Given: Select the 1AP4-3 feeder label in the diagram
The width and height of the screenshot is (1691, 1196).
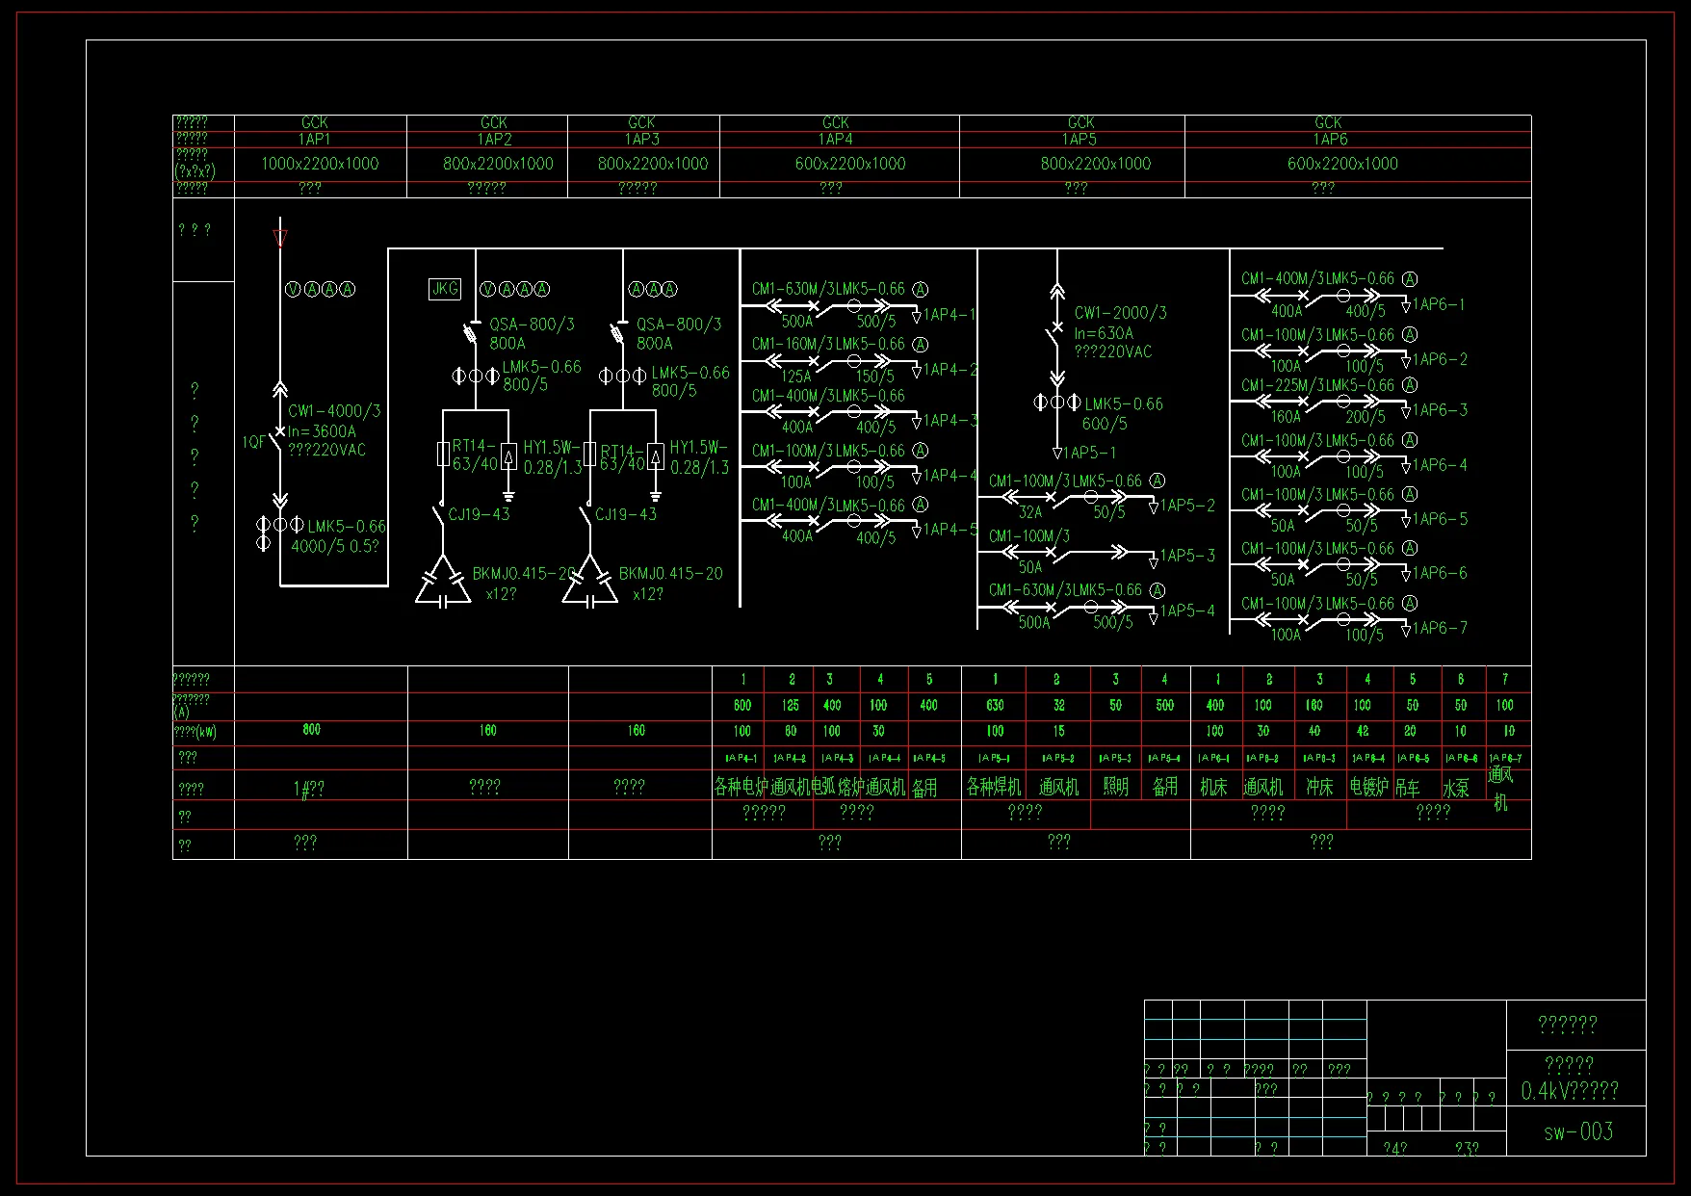Looking at the screenshot, I should pyautogui.click(x=950, y=421).
